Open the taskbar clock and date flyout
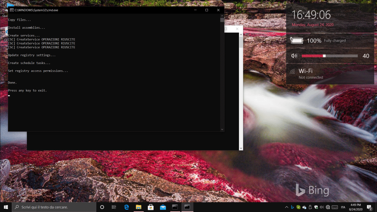This screenshot has width=377, height=212. coord(356,207)
